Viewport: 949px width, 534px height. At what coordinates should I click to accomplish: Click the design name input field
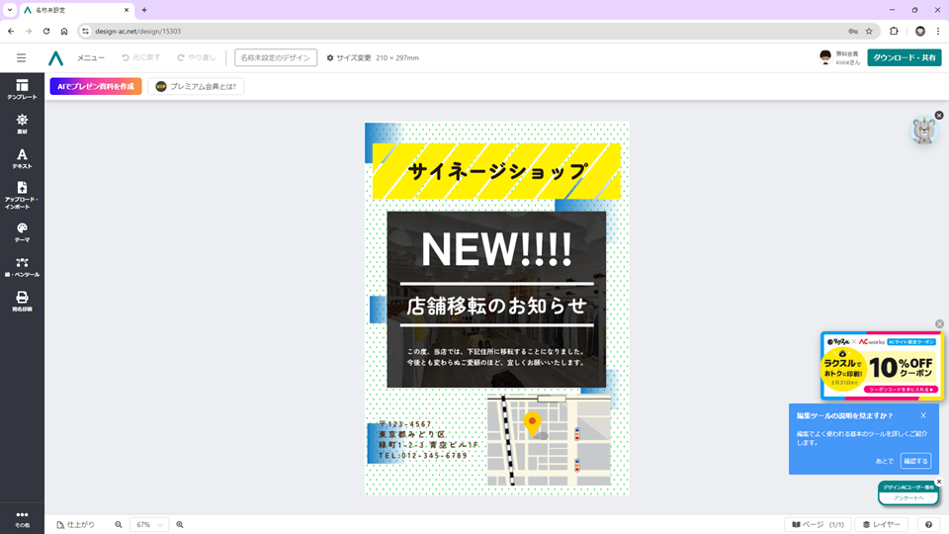(276, 58)
